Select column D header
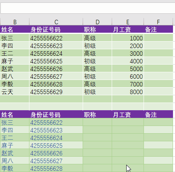The width and height of the screenshot is (175, 172). tap(98, 22)
